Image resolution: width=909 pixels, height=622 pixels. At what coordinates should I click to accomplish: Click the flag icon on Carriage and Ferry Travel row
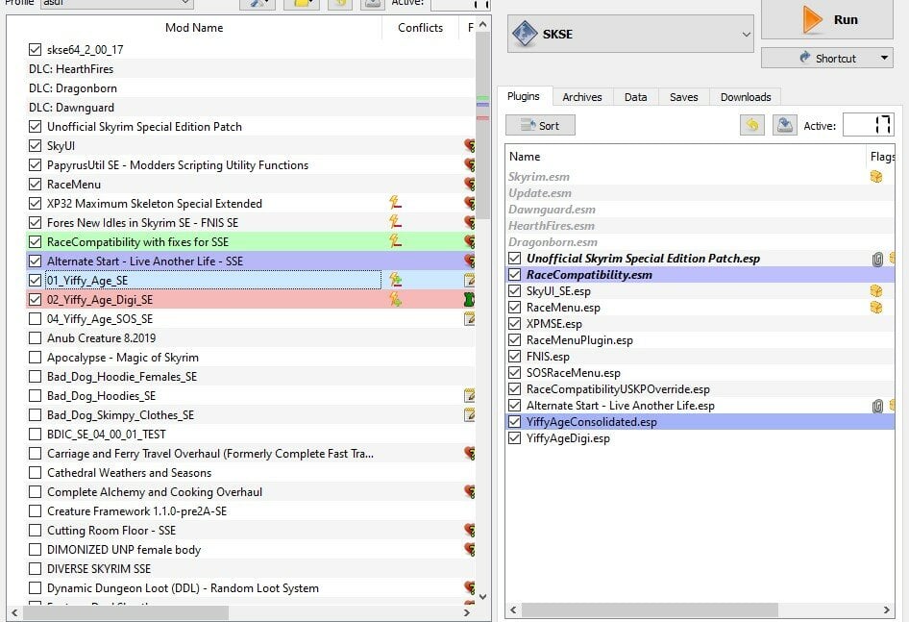[x=470, y=453]
